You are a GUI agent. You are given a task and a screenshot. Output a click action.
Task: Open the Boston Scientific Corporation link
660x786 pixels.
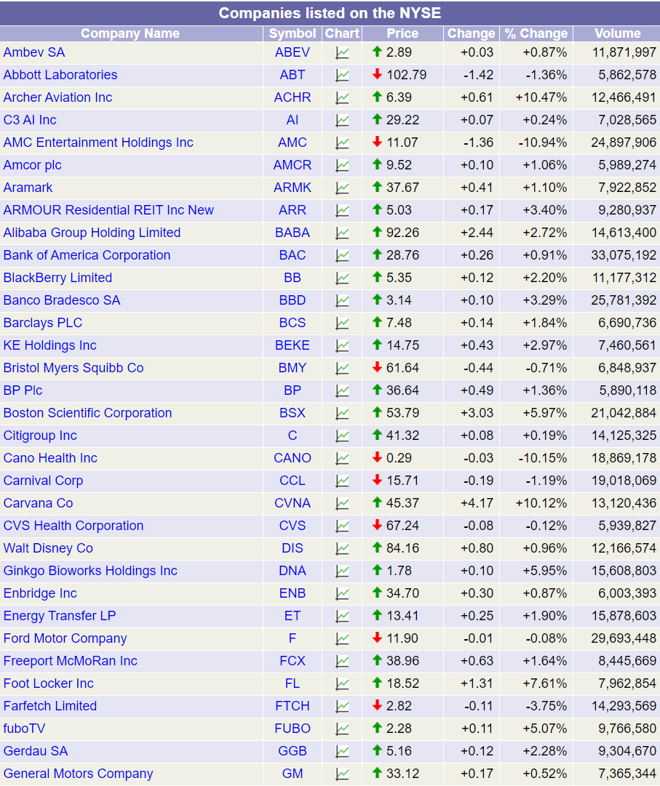coord(88,413)
